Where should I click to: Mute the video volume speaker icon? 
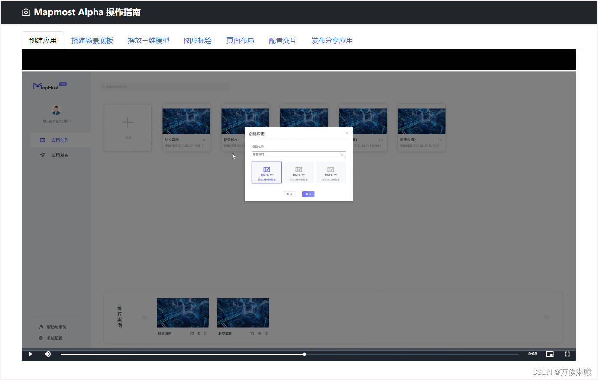48,354
